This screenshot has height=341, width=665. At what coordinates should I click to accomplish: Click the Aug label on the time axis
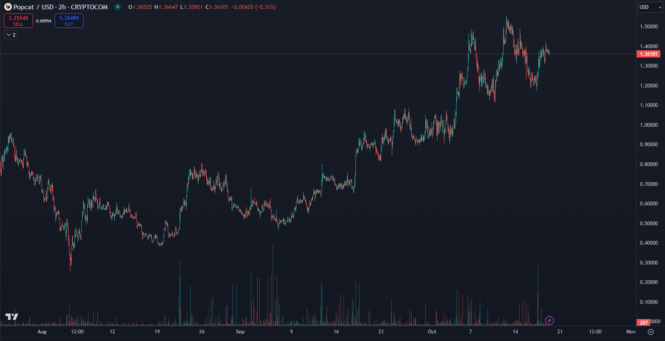tap(42, 332)
